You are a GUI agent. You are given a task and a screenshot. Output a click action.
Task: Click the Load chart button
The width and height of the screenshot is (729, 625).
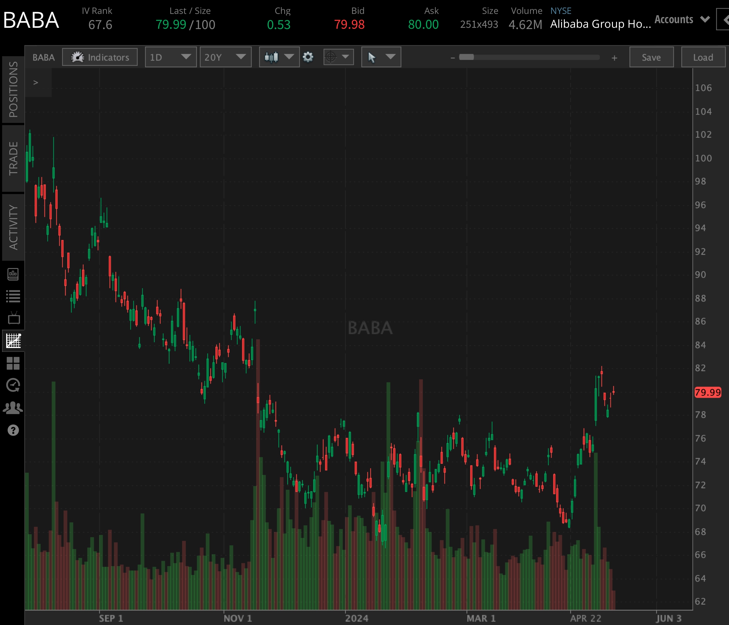(703, 57)
